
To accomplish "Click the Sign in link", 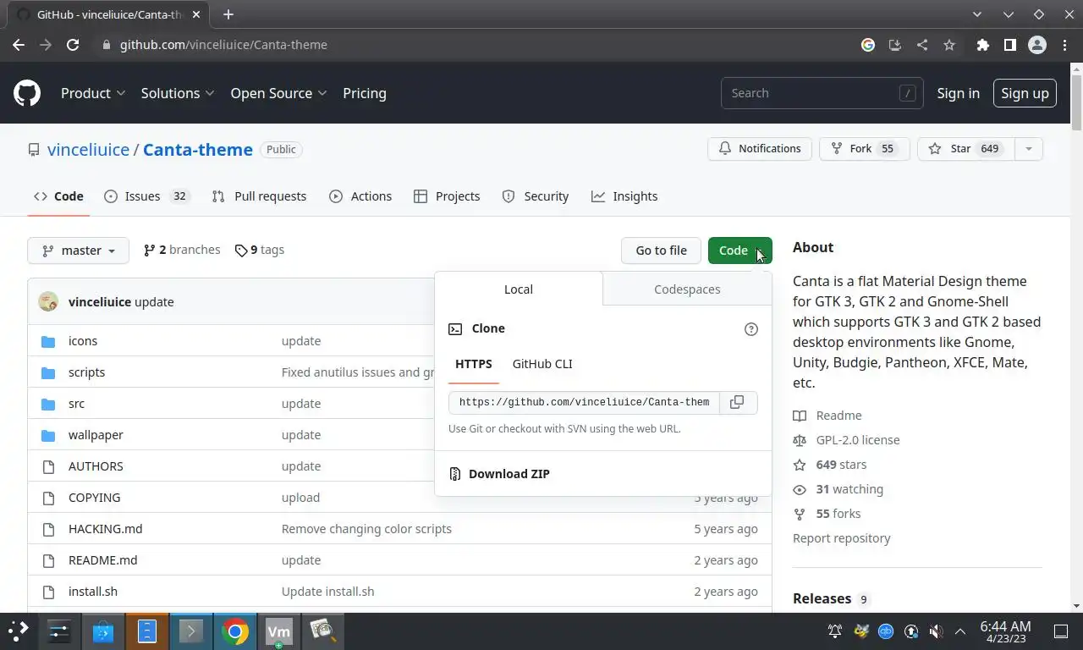I will pyautogui.click(x=958, y=93).
